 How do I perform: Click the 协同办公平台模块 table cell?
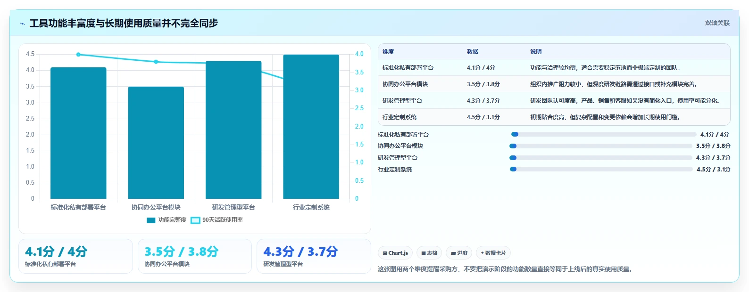click(405, 84)
